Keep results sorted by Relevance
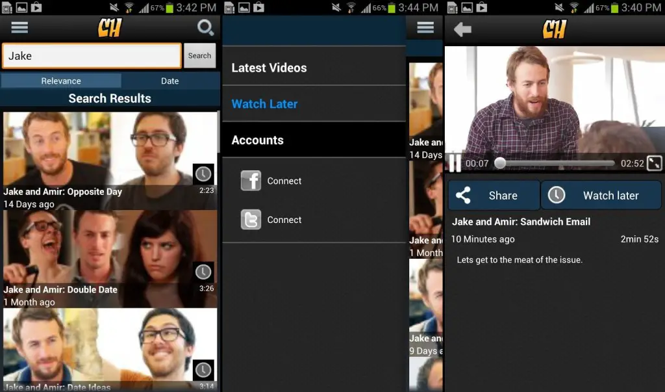The width and height of the screenshot is (665, 392). (x=61, y=81)
